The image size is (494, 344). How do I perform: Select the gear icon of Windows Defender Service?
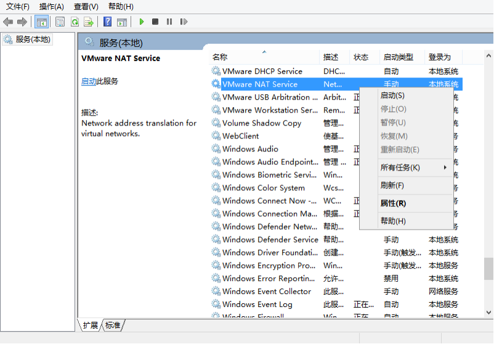click(x=216, y=239)
